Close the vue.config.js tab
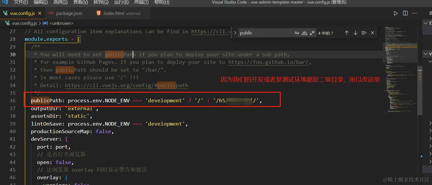Viewport: 432px width, 185px height. [40, 13]
